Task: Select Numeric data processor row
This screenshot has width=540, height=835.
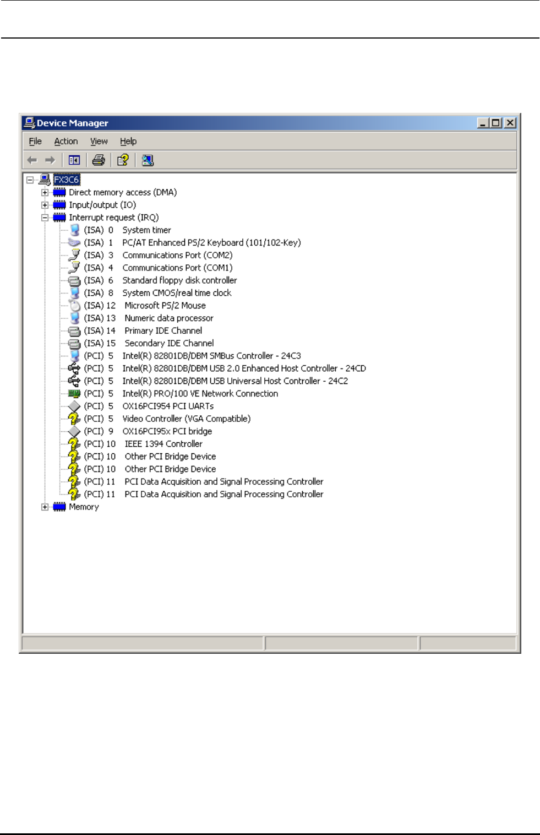Action: [x=149, y=318]
